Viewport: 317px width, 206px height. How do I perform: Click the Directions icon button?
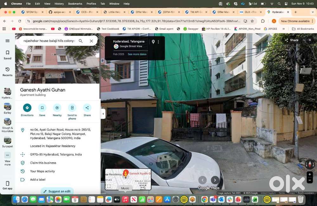tap(27, 108)
